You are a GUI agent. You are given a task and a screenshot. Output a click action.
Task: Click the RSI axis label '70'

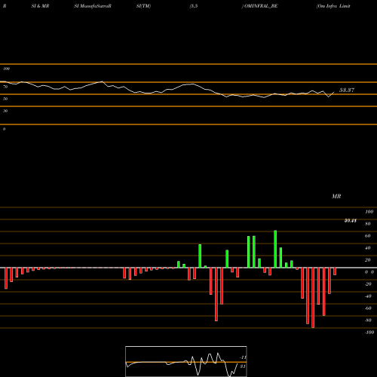click(x=5, y=87)
